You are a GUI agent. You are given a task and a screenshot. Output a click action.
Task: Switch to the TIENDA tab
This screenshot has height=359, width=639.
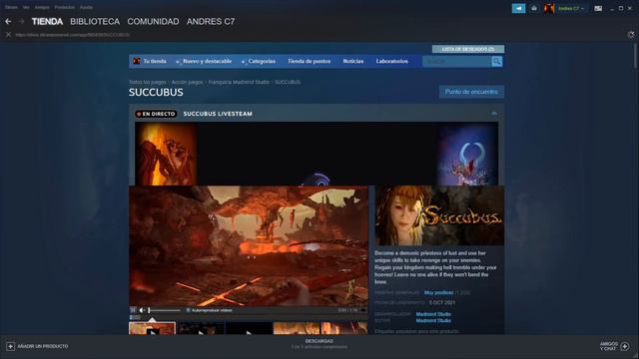pyautogui.click(x=47, y=22)
